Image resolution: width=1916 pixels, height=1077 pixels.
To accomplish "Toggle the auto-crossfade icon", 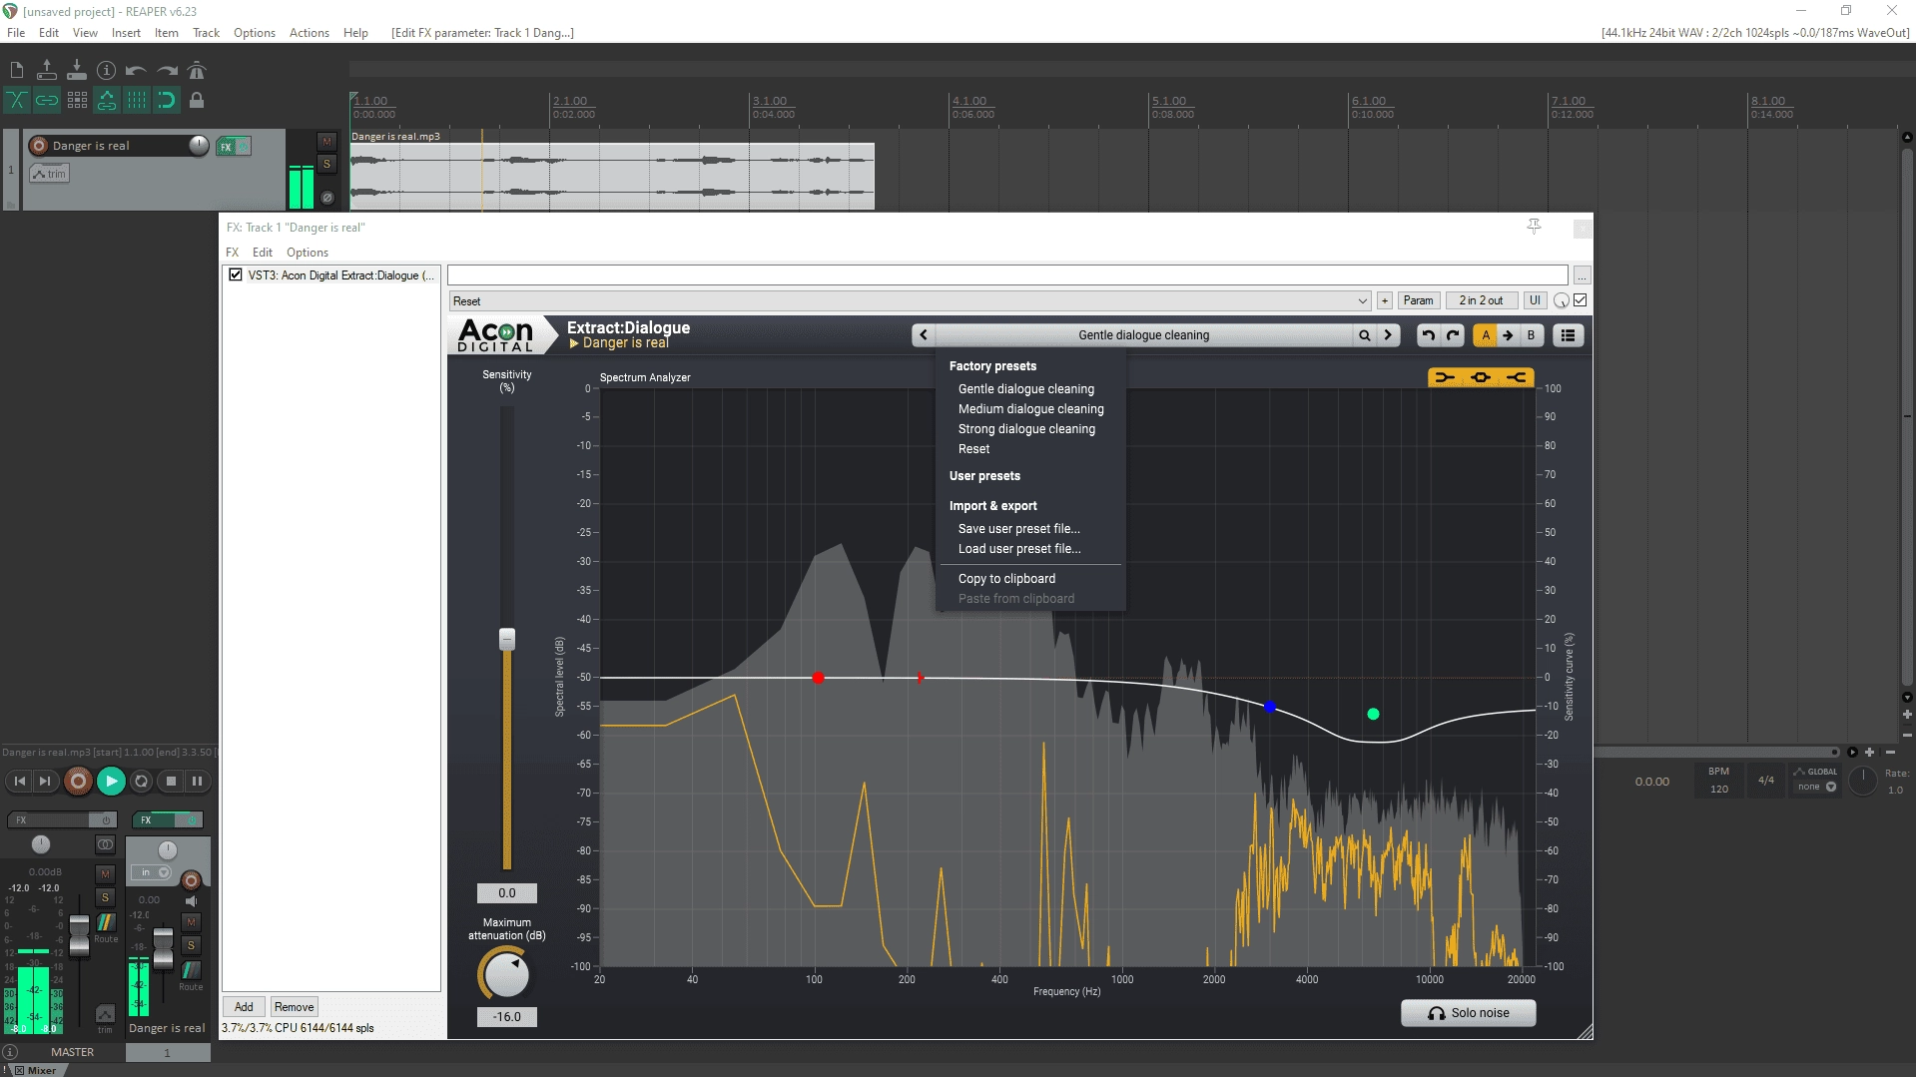I will [x=17, y=100].
